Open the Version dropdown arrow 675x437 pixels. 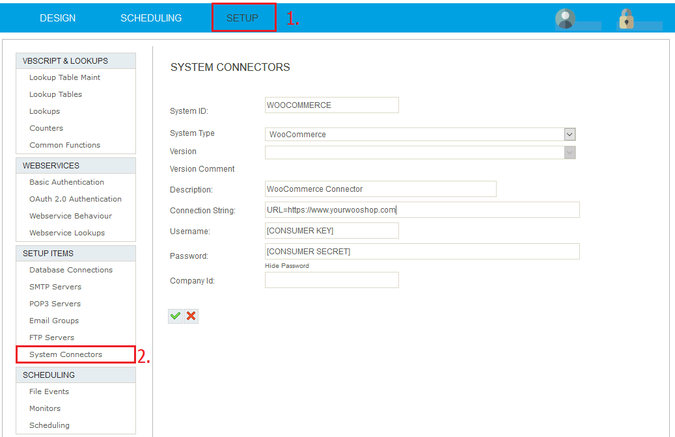(x=570, y=152)
